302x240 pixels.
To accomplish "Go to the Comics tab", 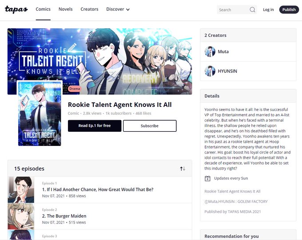I will [43, 9].
